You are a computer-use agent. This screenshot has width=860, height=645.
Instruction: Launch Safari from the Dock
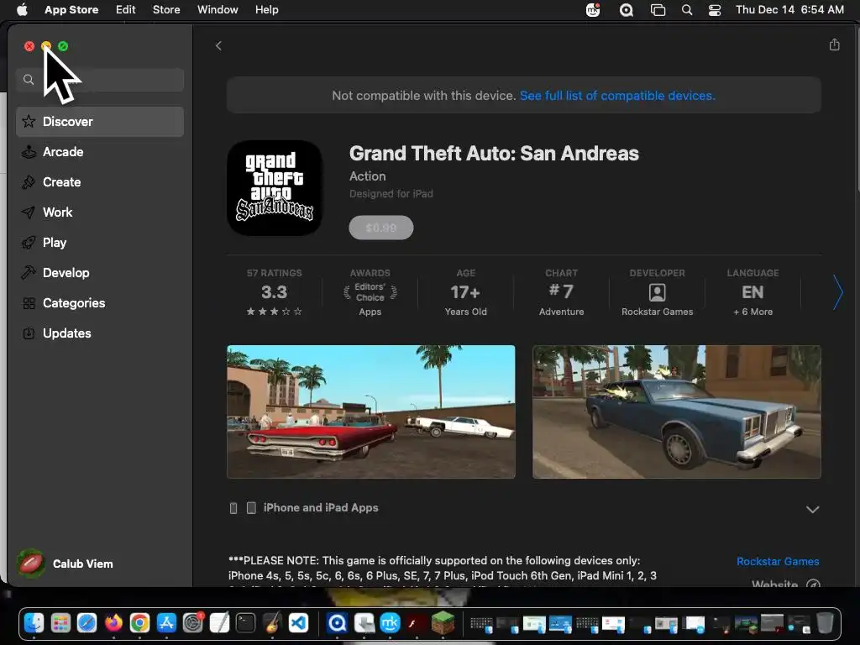pos(87,623)
